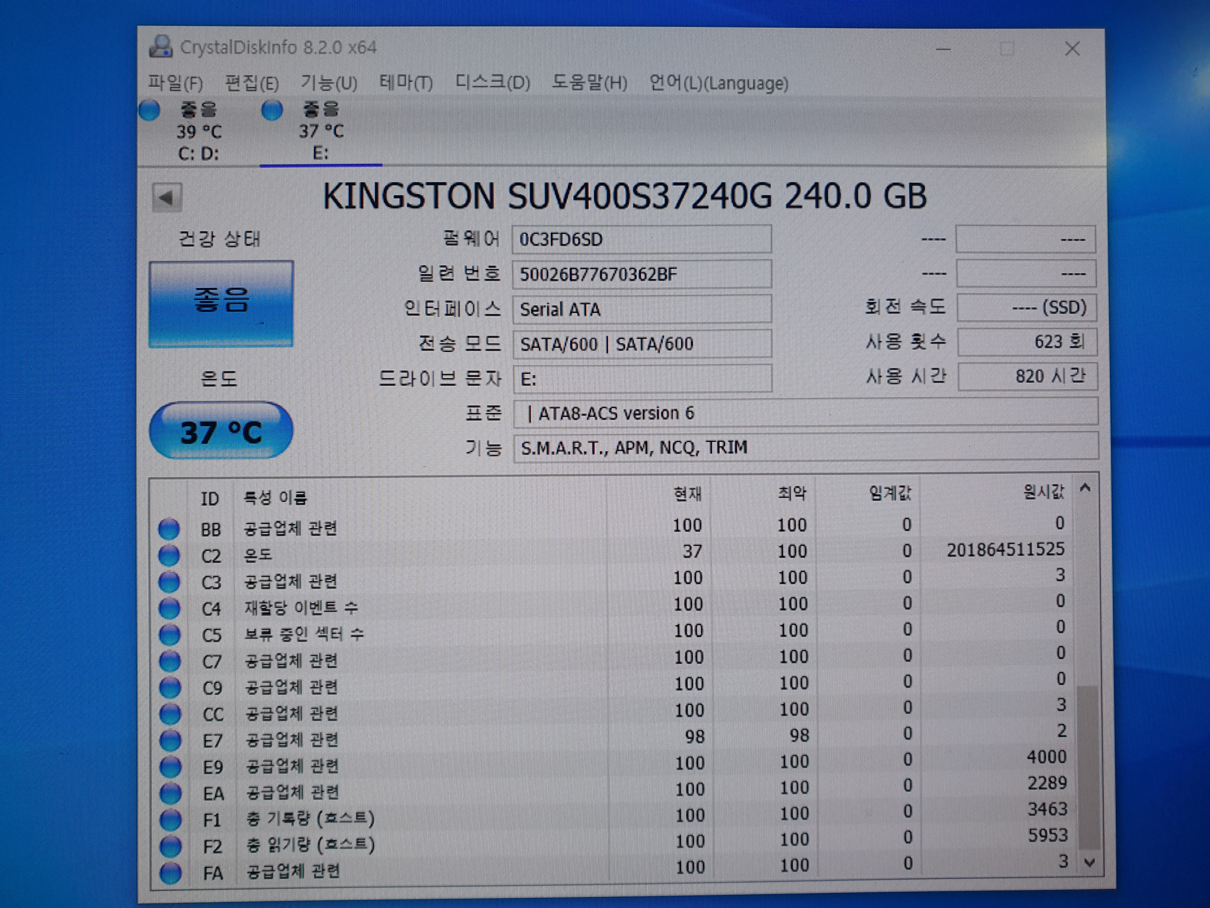Click the scroll up arrow in SMART list
This screenshot has width=1210, height=908.
(x=1086, y=488)
